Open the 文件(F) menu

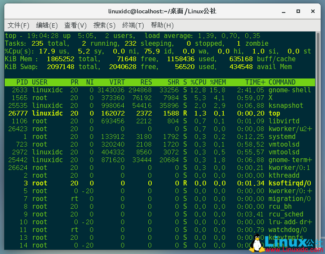pos(18,25)
